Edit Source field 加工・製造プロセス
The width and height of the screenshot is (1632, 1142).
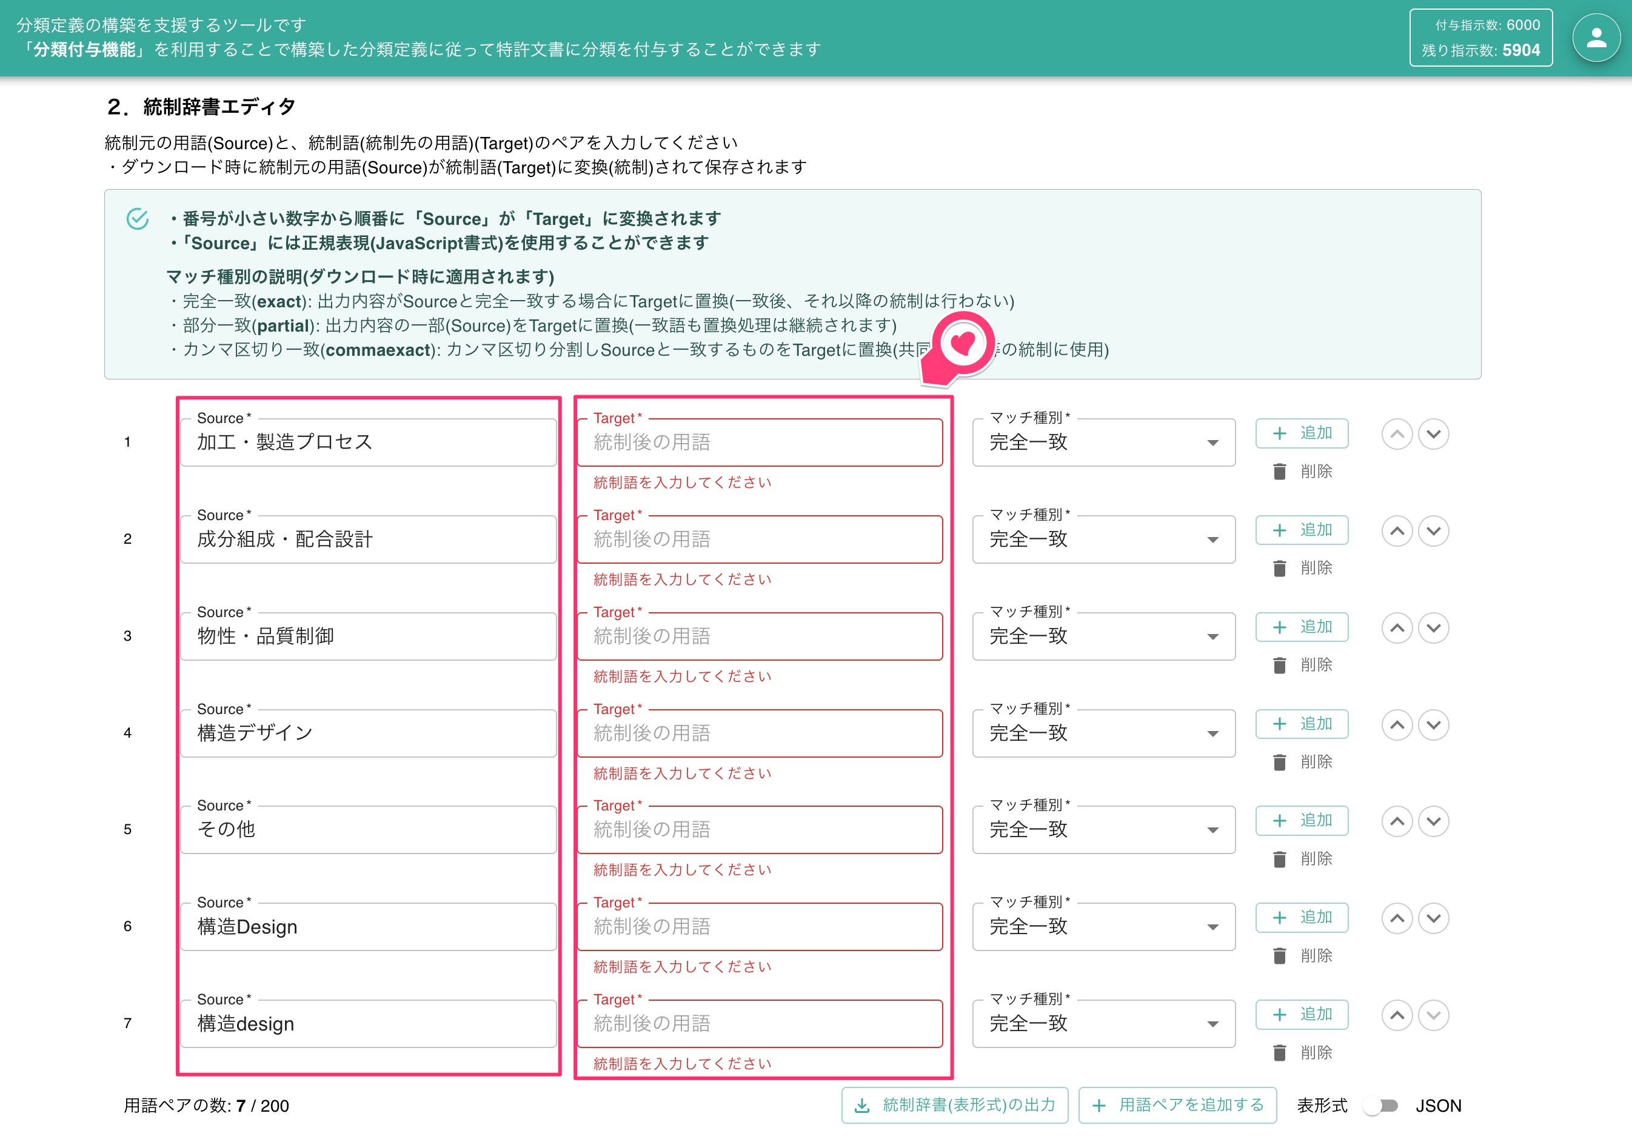[368, 442]
